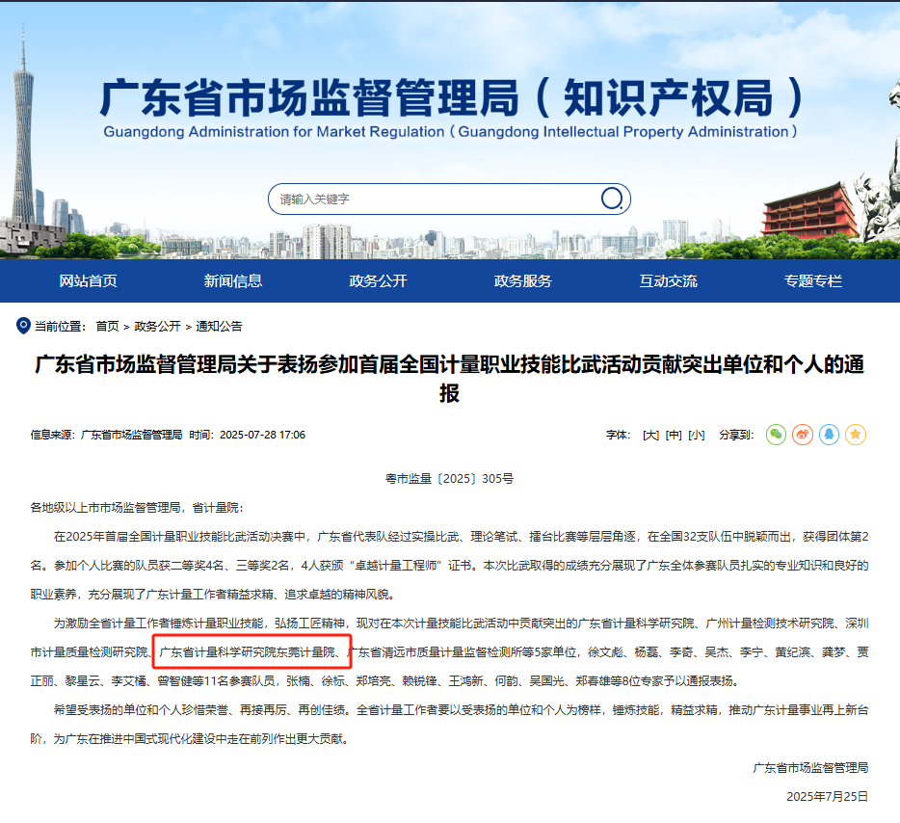Click the salutation 各地级以上市市场监督管理局

[x=106, y=507]
